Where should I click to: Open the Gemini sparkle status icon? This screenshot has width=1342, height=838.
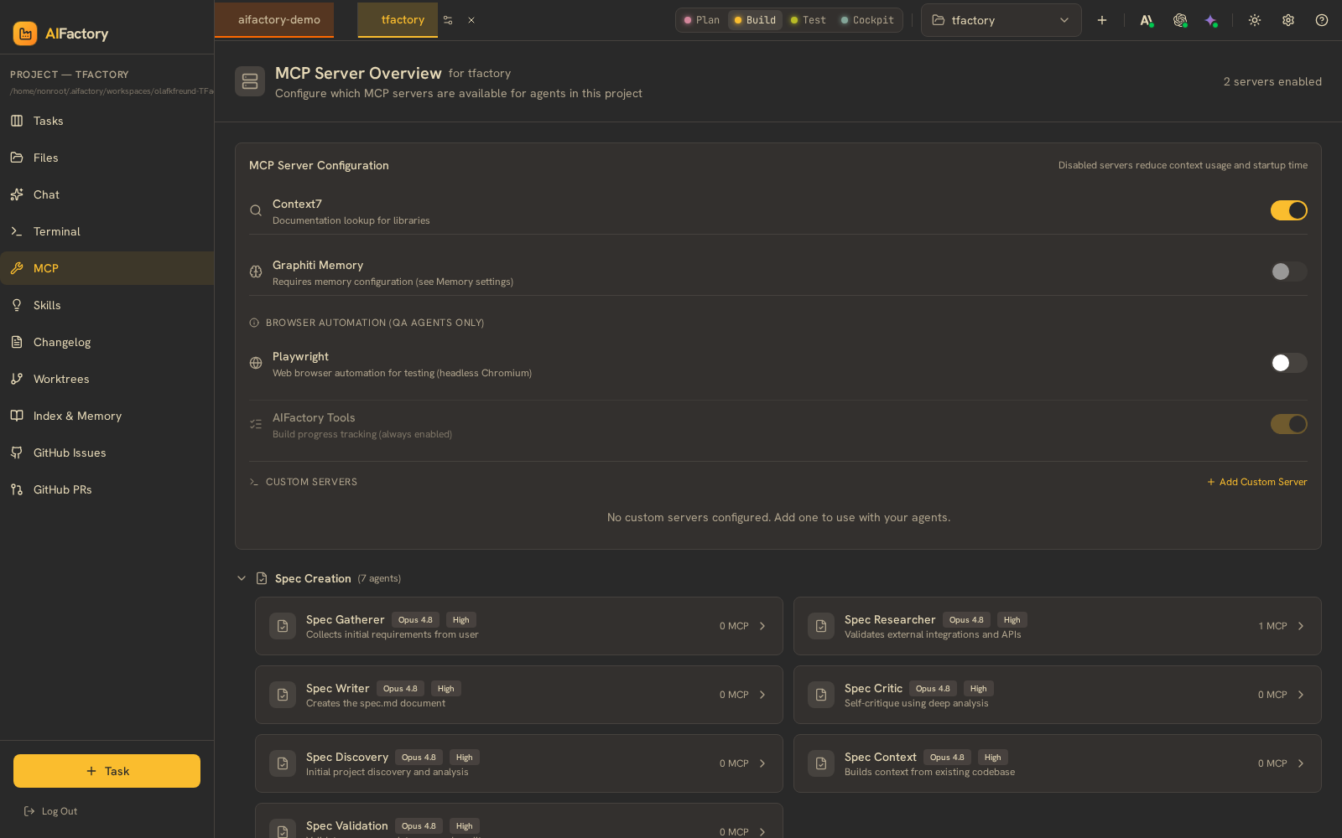(x=1211, y=20)
